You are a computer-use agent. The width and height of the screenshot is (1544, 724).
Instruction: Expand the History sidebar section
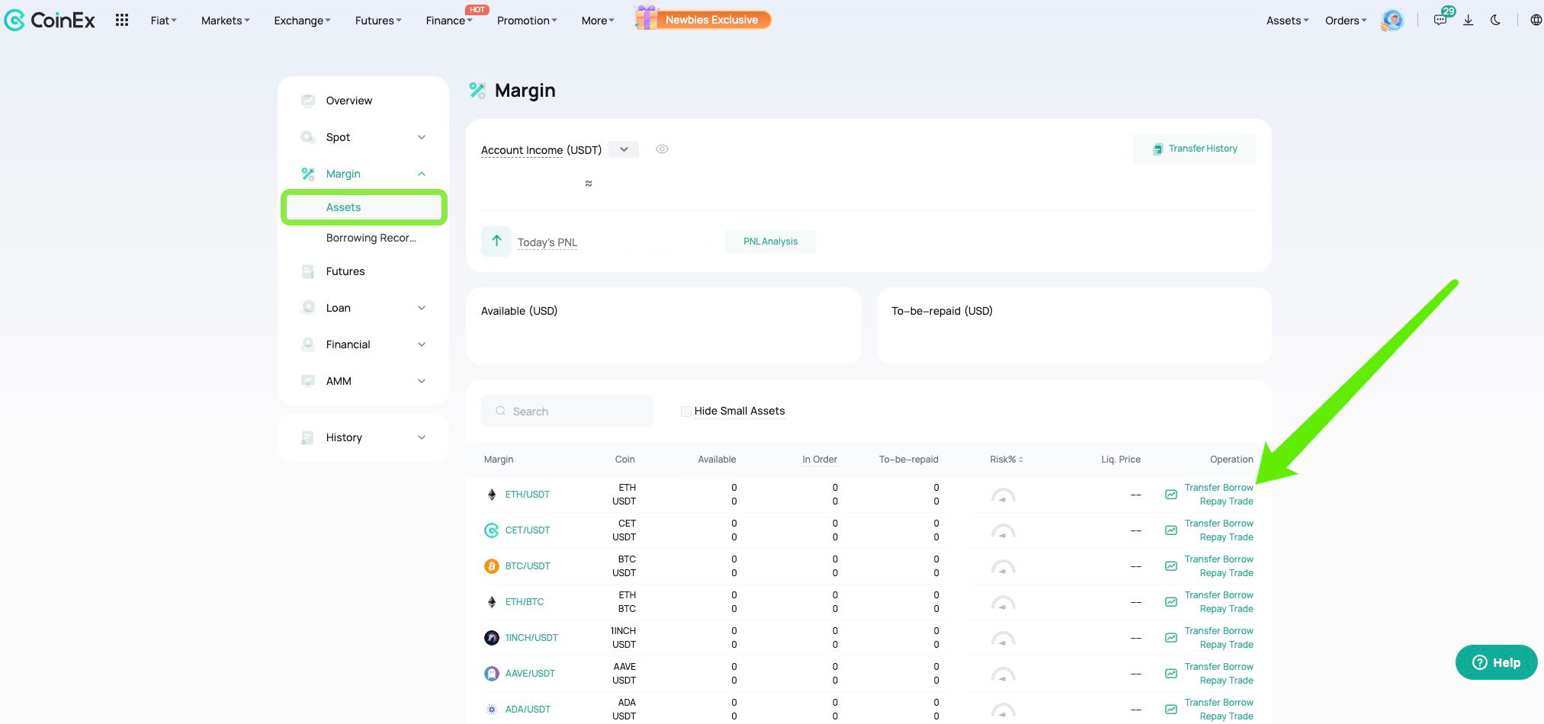422,437
